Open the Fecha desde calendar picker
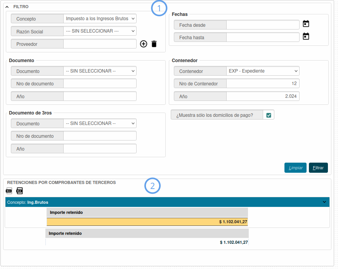 (306, 24)
